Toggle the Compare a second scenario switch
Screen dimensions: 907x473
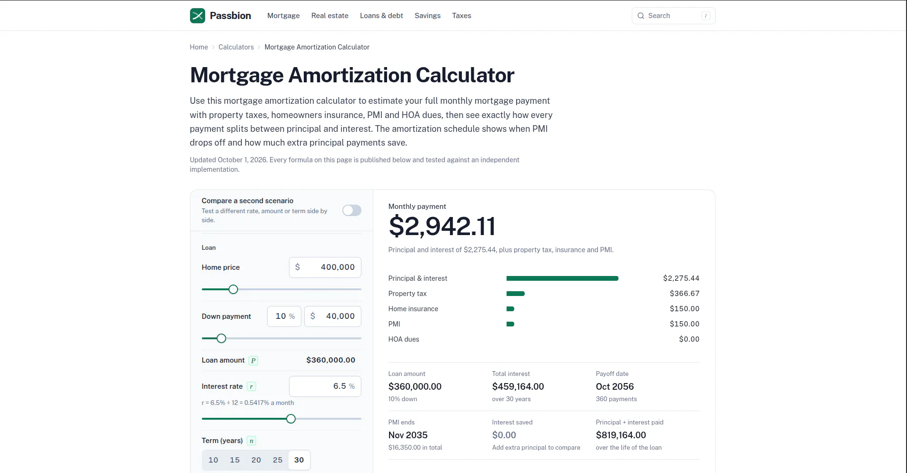pyautogui.click(x=352, y=210)
